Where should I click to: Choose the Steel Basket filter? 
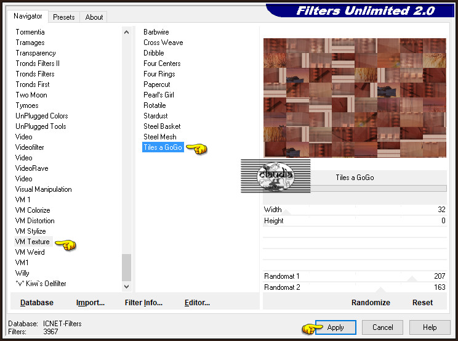pyautogui.click(x=162, y=126)
